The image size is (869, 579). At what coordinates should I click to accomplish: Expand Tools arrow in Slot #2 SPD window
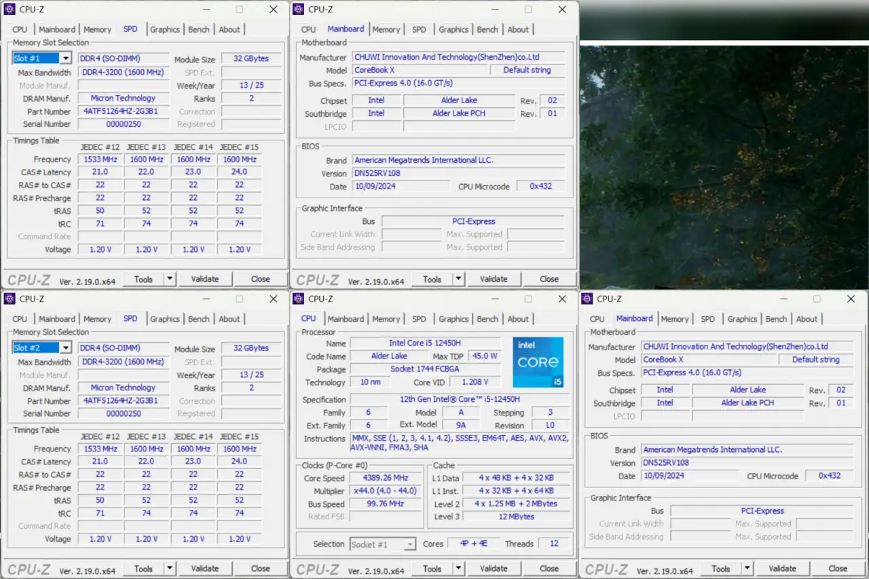pos(170,569)
